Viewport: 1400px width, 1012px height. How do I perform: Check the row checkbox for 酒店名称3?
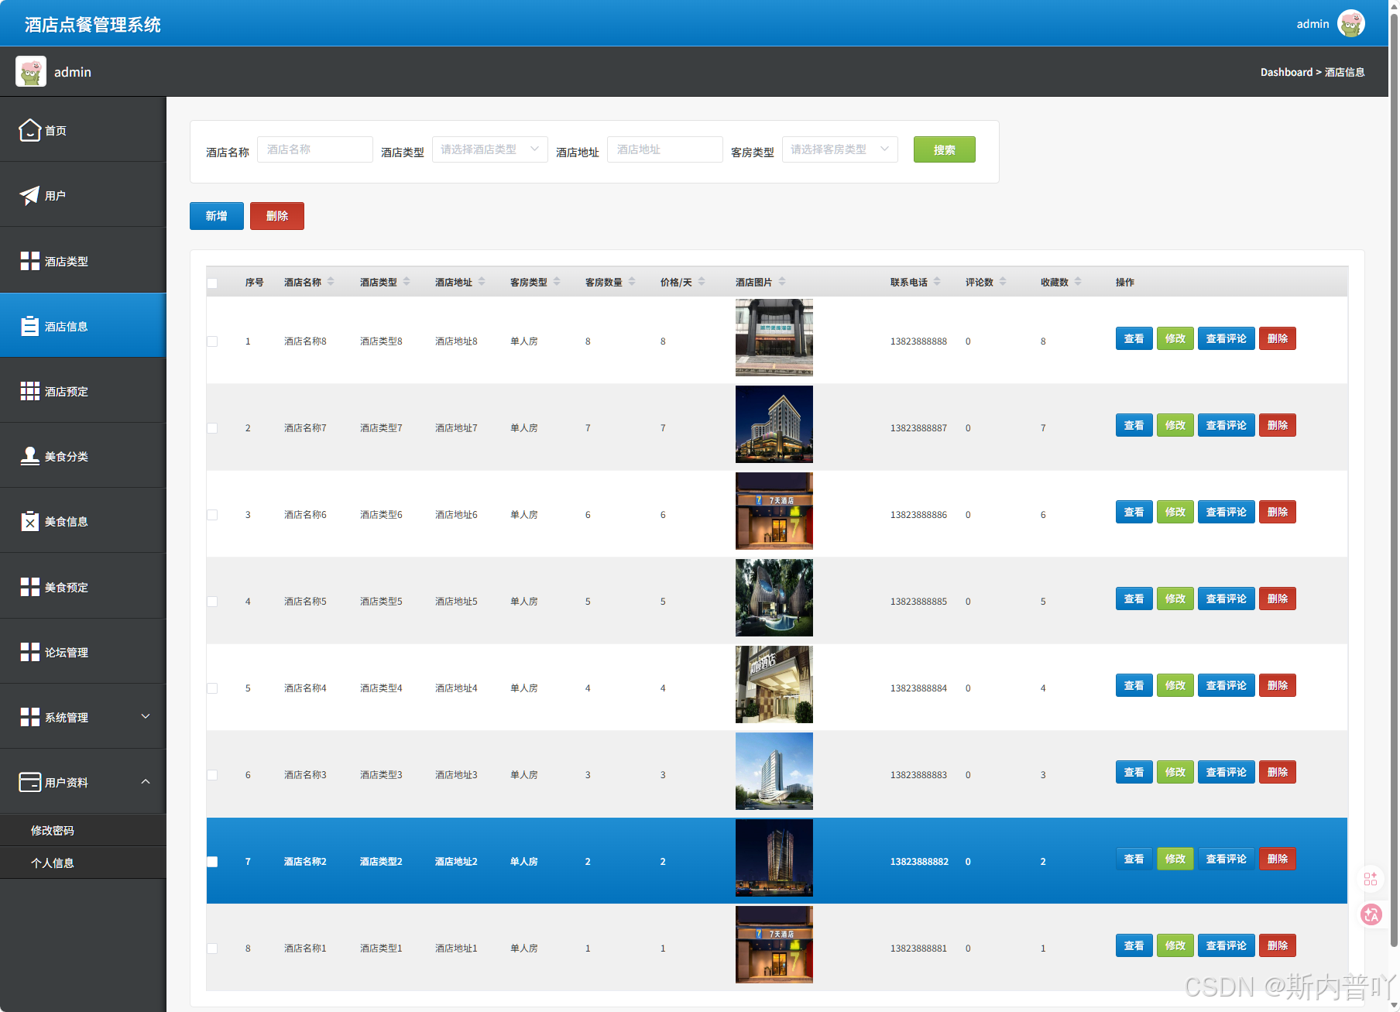click(212, 775)
